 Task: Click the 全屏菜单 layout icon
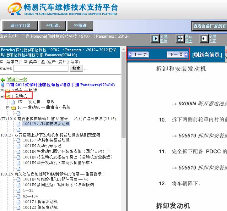tap(155, 39)
